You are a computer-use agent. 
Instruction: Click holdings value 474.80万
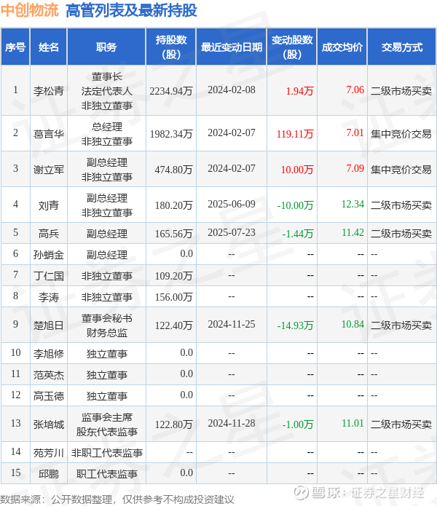click(x=173, y=170)
